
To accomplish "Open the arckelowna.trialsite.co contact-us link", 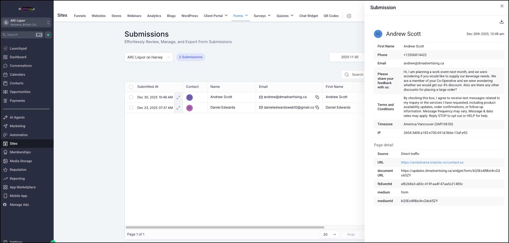I will pyautogui.click(x=432, y=162).
